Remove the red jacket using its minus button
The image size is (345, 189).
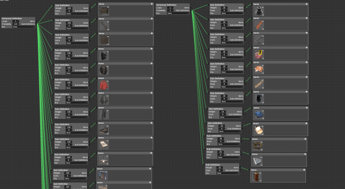pyautogui.click(x=108, y=81)
